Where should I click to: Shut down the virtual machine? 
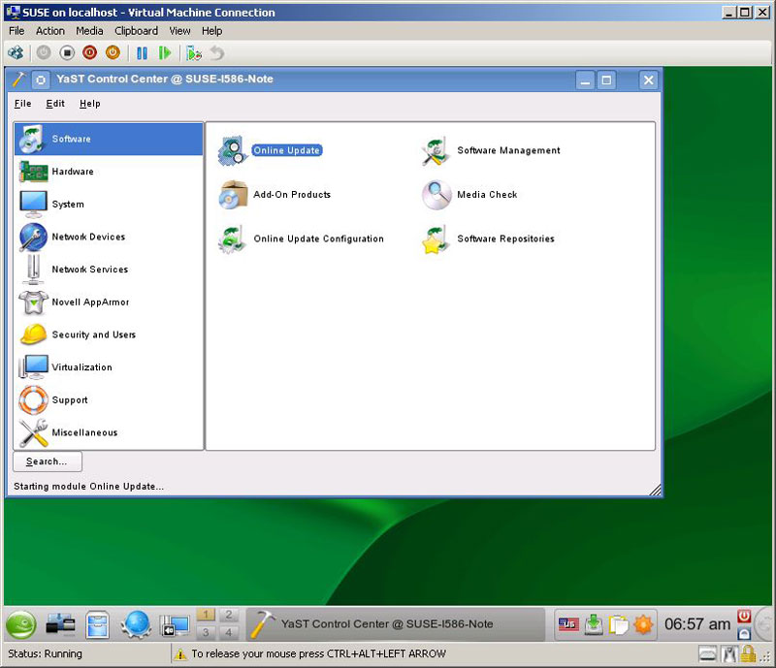tap(89, 52)
